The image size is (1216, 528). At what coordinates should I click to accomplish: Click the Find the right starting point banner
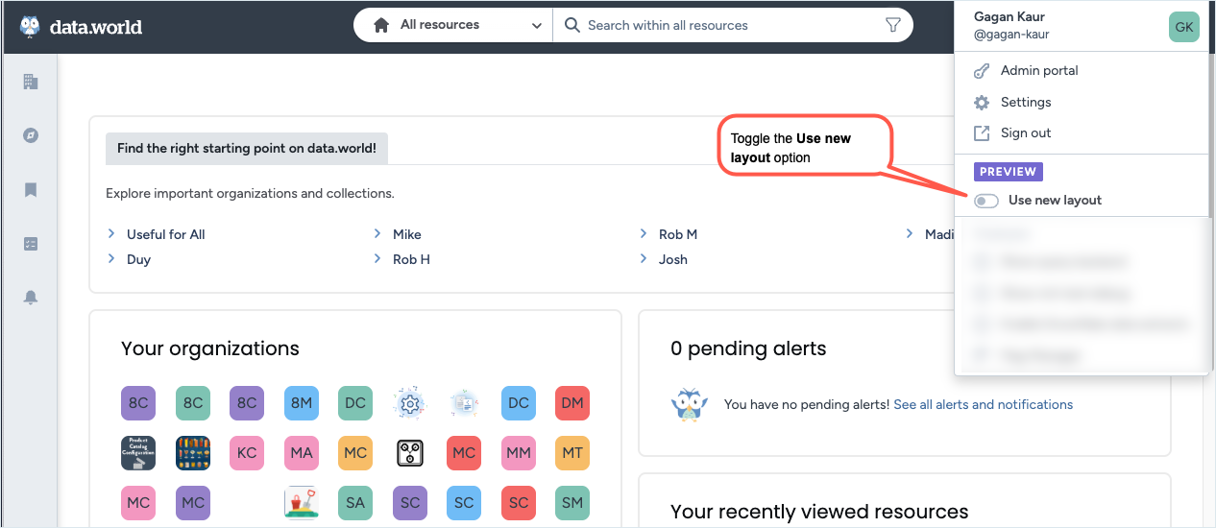[x=247, y=149]
